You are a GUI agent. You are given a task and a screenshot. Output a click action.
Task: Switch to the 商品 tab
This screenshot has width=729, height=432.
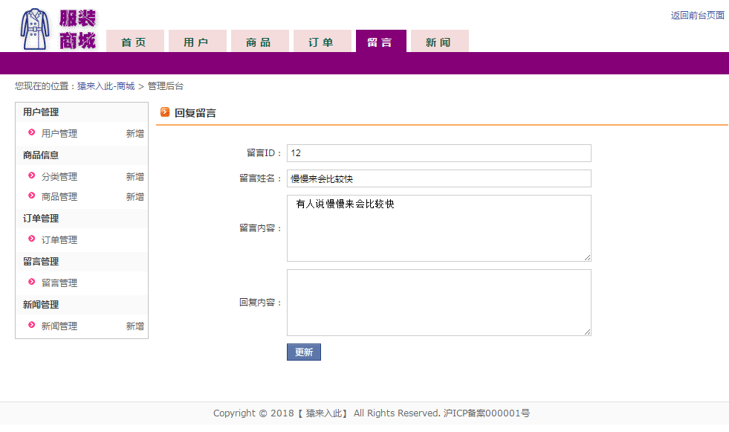coord(259,41)
